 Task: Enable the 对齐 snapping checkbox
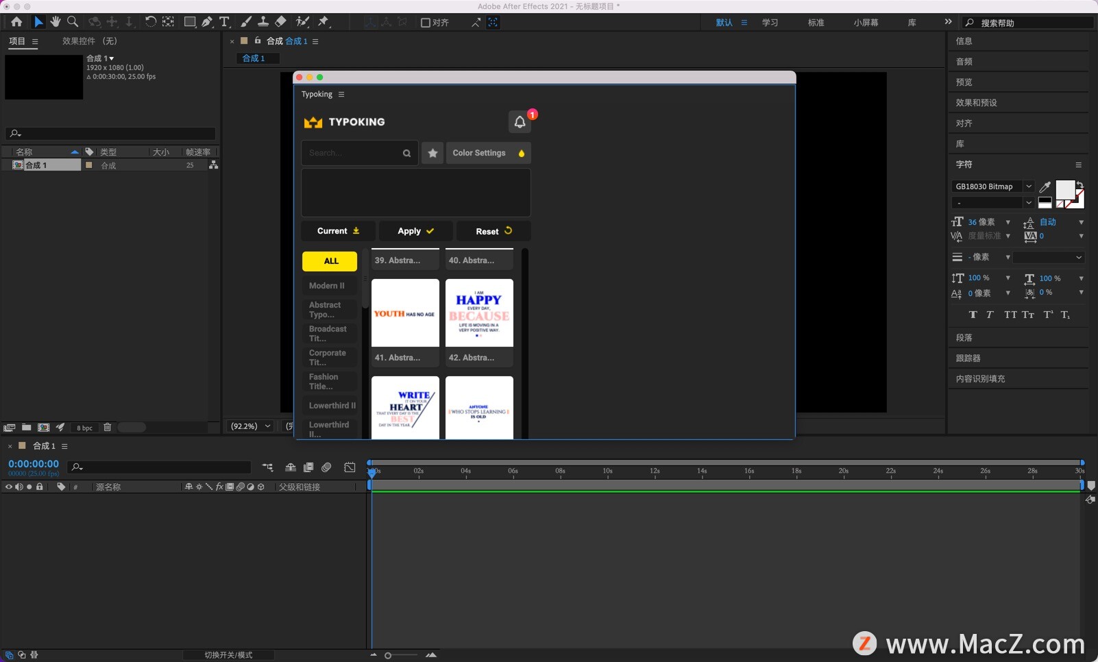[425, 23]
